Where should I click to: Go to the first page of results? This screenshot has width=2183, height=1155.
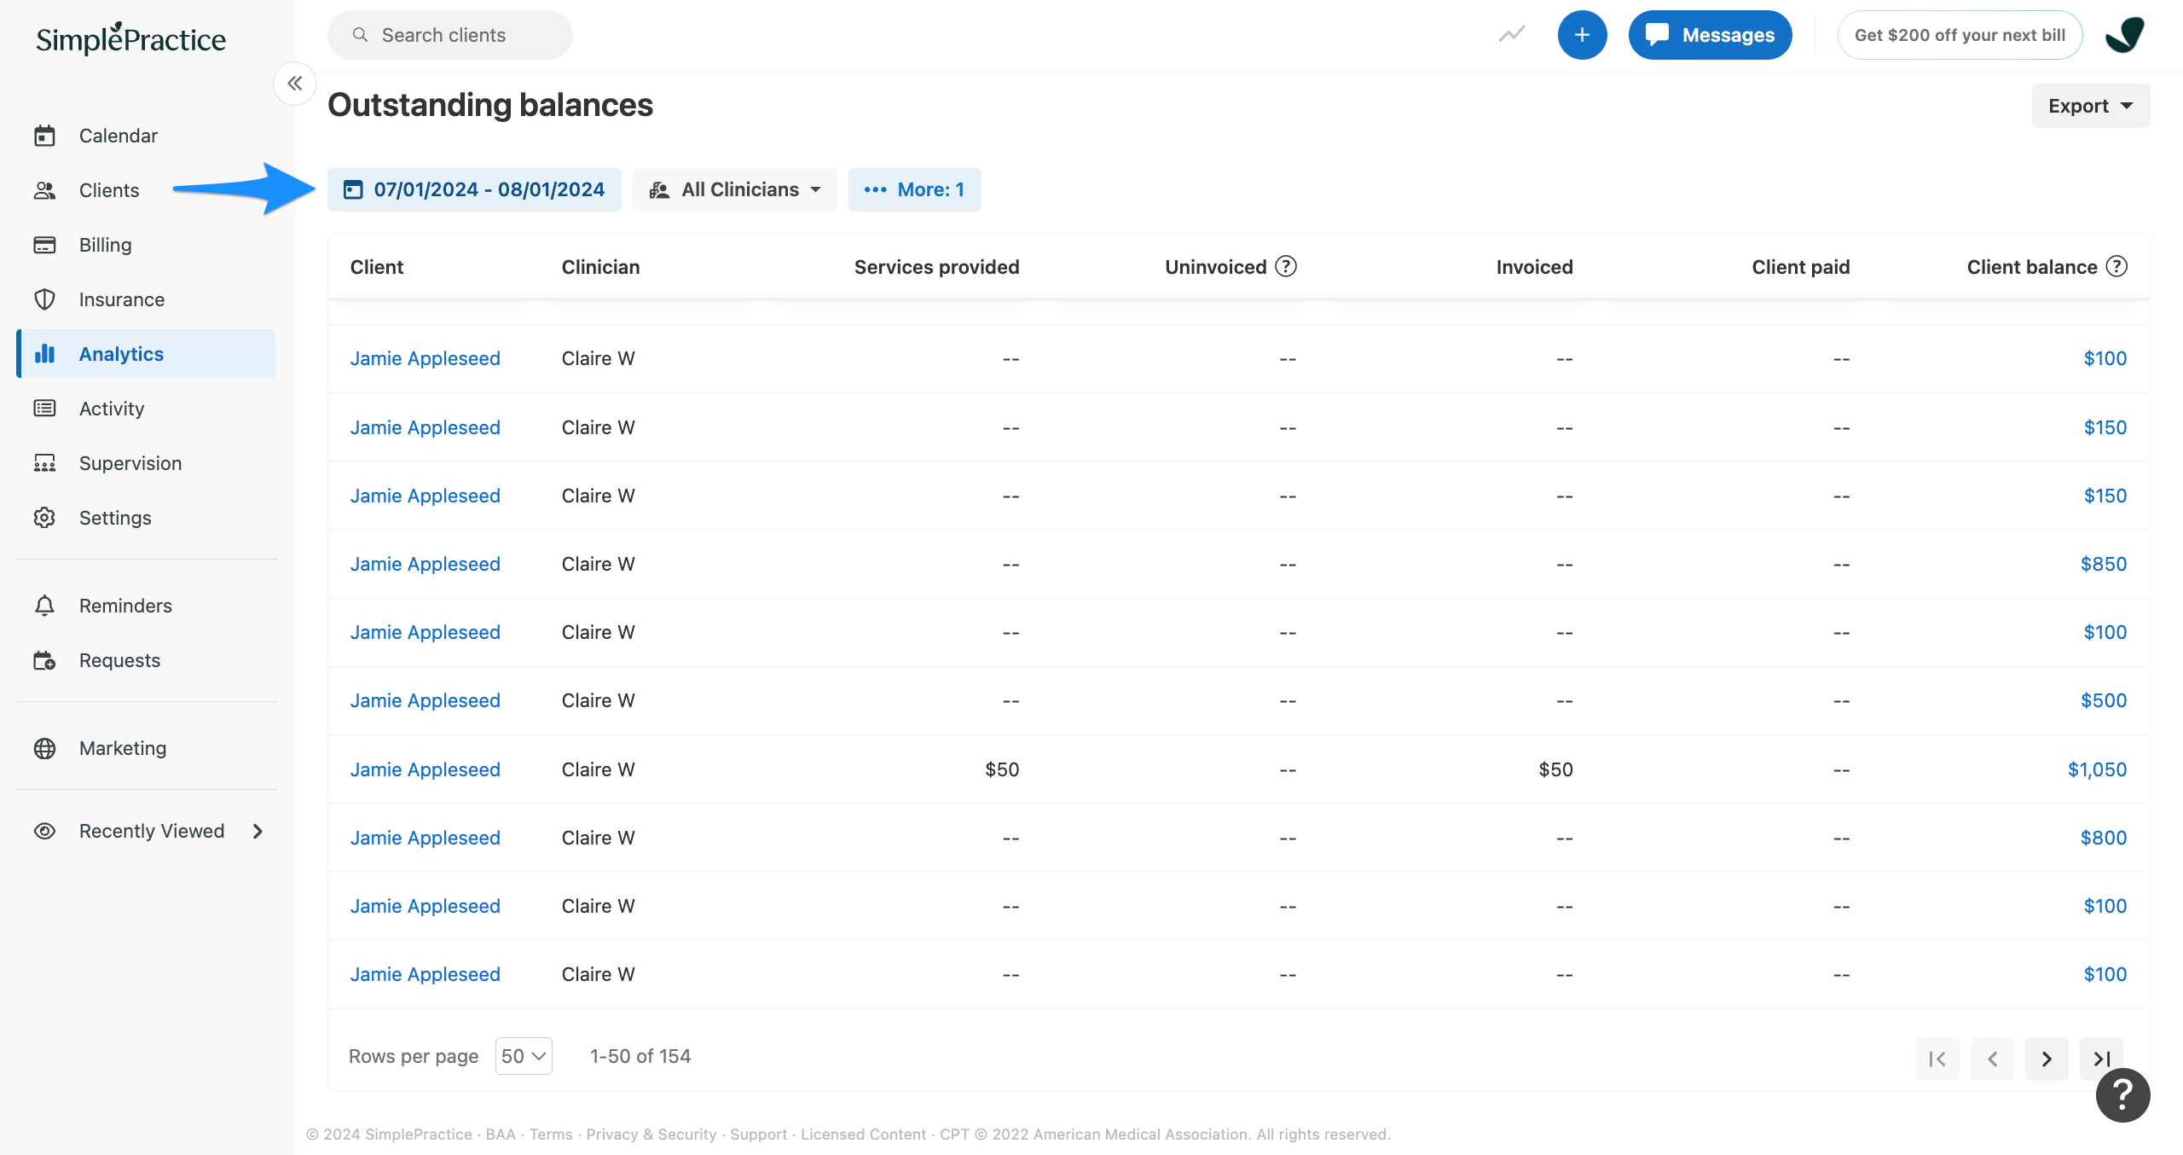(x=1937, y=1059)
